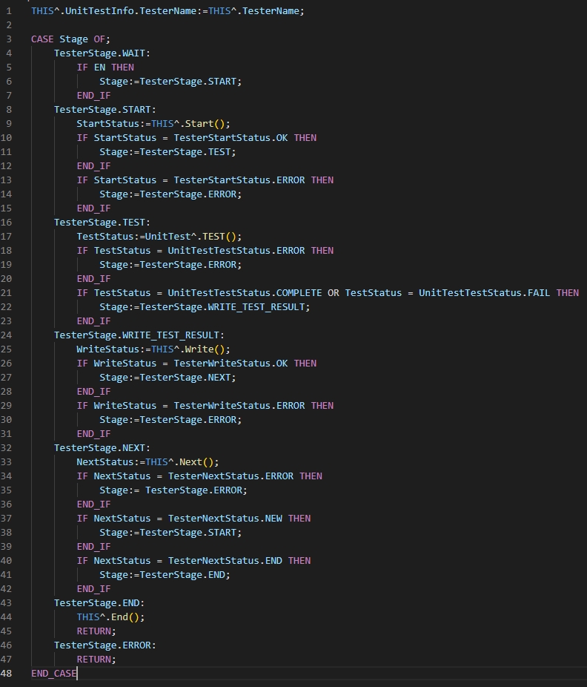The height and width of the screenshot is (687, 587).
Task: Click TesterStage.NEXT: case label
Action: tap(102, 448)
